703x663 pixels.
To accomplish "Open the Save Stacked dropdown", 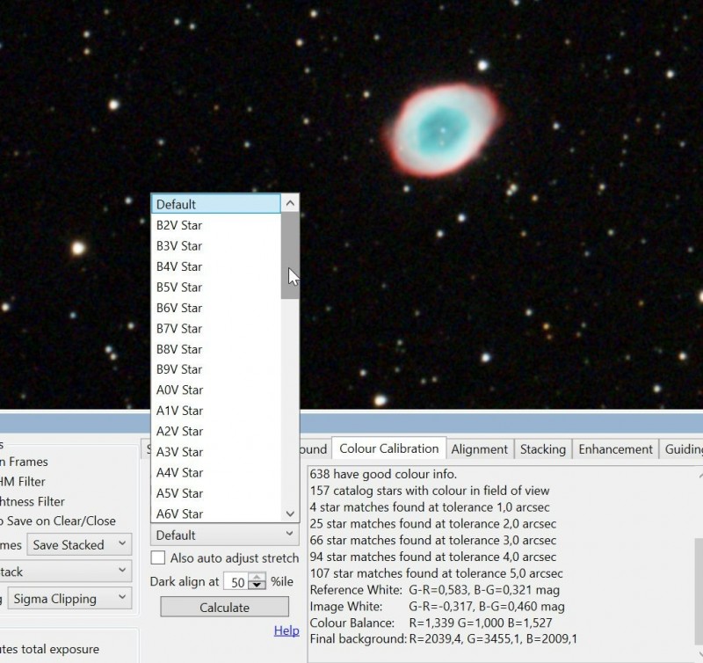I will click(x=79, y=544).
